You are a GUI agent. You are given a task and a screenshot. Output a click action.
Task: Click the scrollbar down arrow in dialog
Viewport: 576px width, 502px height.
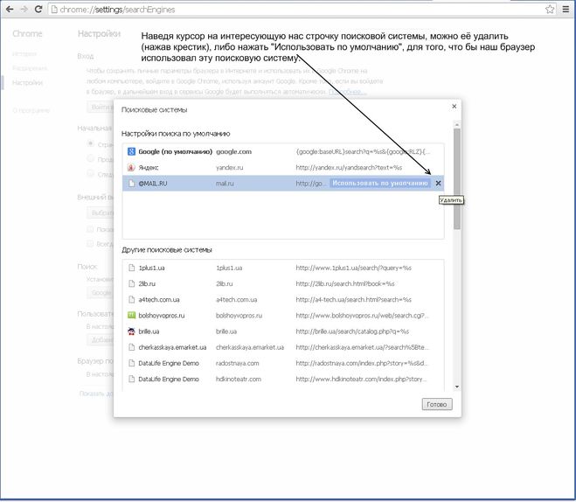click(456, 386)
